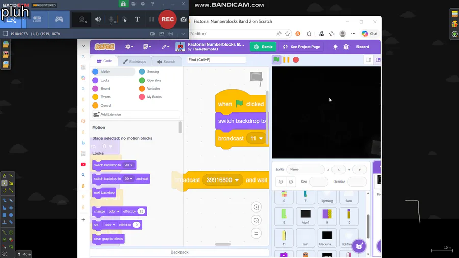The height and width of the screenshot is (258, 459).
Task: Open the Edit pencil menu dropdown
Action: point(165,47)
